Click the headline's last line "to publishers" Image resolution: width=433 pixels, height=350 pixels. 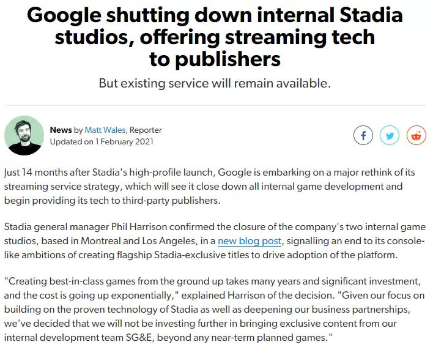pos(215,59)
